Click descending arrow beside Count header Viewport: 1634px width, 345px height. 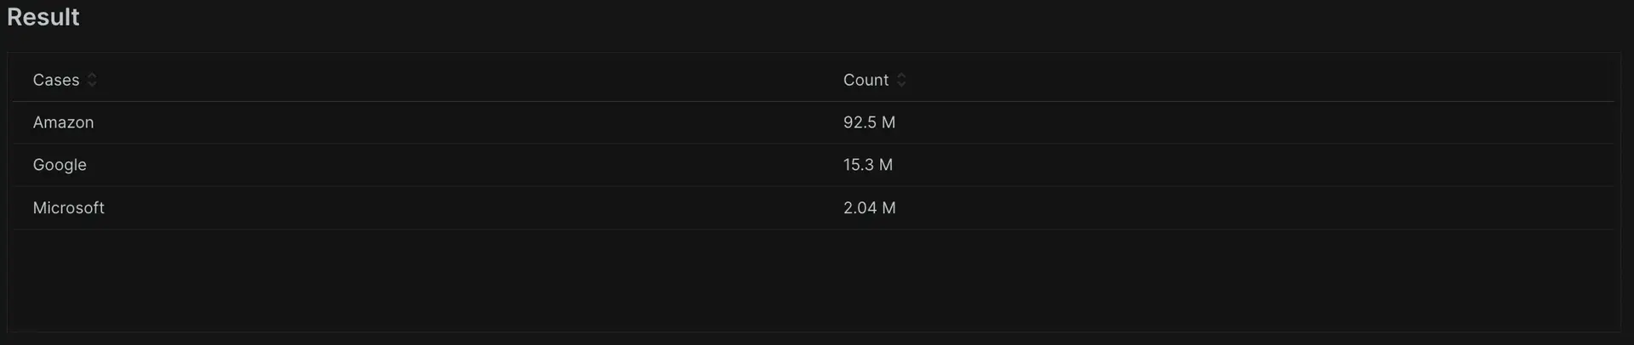pyautogui.click(x=901, y=84)
